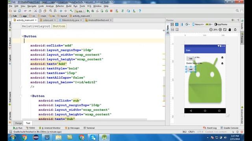Open the Refactor menu
This screenshot has width=252, height=141.
tap(60, 6)
